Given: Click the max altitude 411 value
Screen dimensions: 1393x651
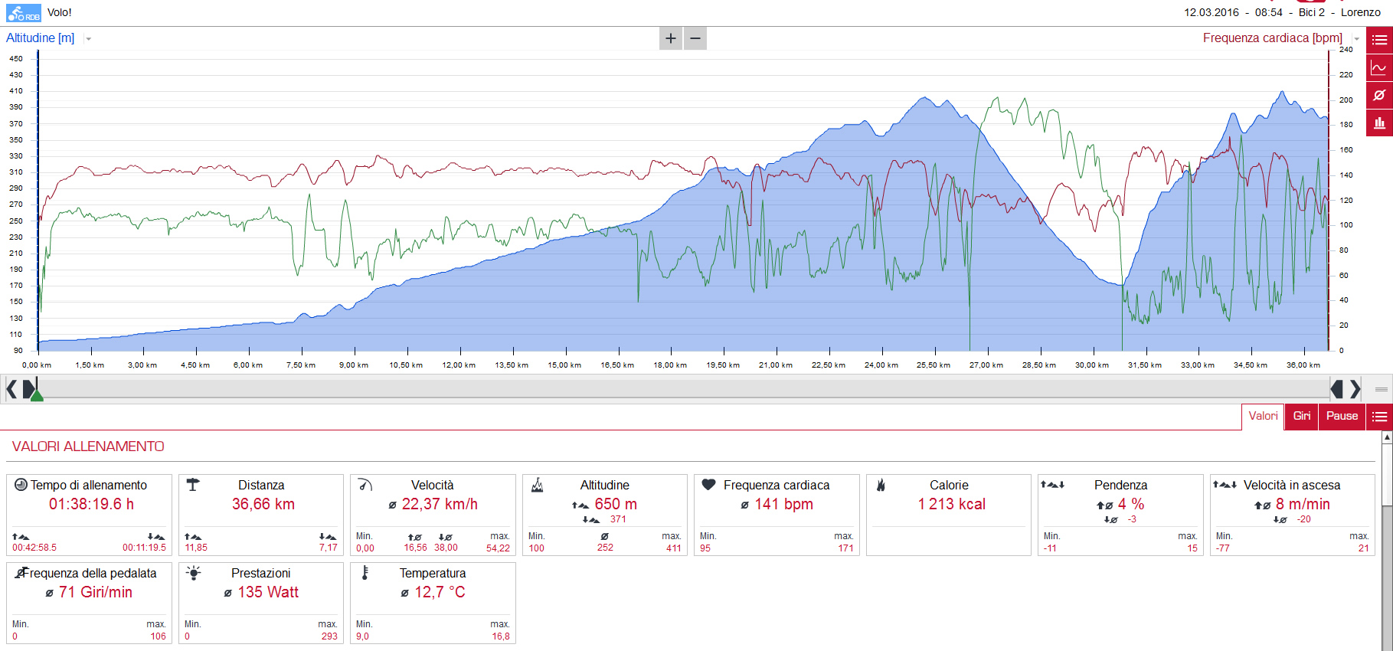Looking at the screenshot, I should (673, 548).
